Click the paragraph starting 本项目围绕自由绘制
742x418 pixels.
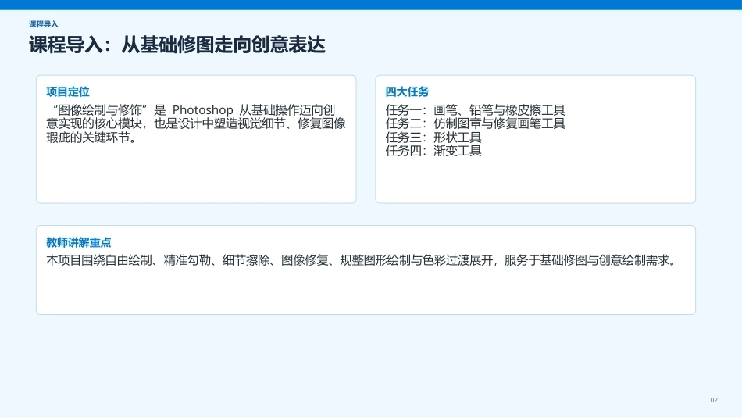[x=363, y=260]
